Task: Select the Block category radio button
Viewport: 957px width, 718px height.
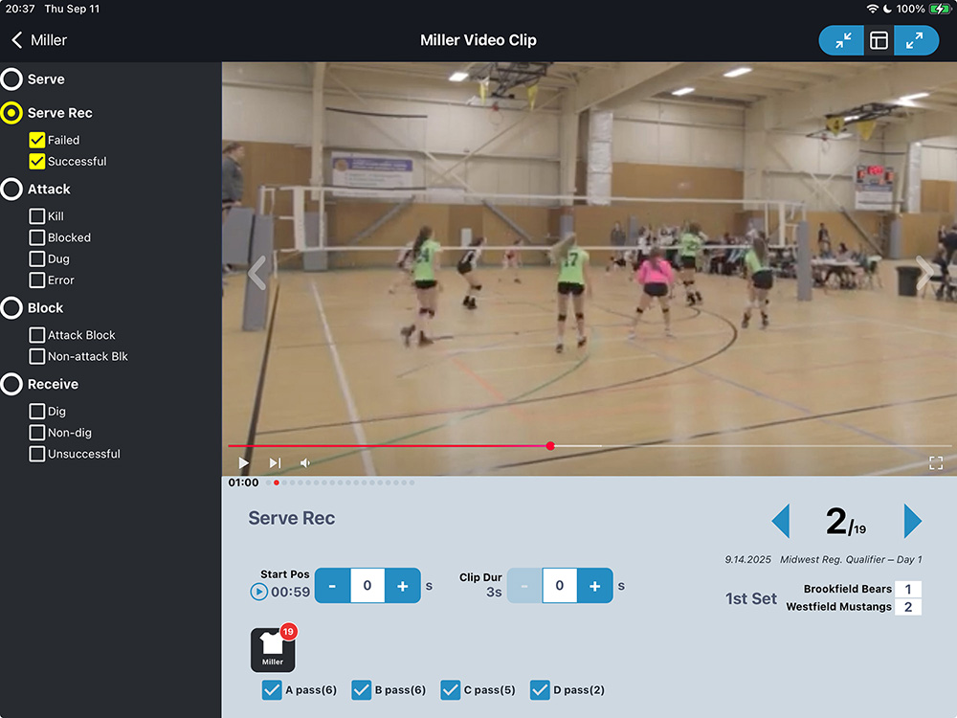Action: (x=11, y=308)
